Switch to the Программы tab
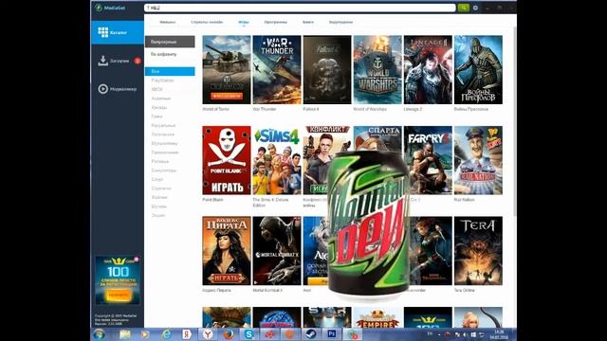This screenshot has height=341, width=607. [276, 22]
